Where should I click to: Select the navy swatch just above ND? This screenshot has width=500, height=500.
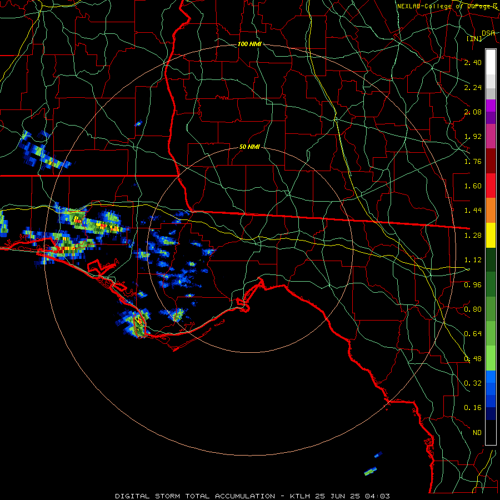pyautogui.click(x=491, y=414)
